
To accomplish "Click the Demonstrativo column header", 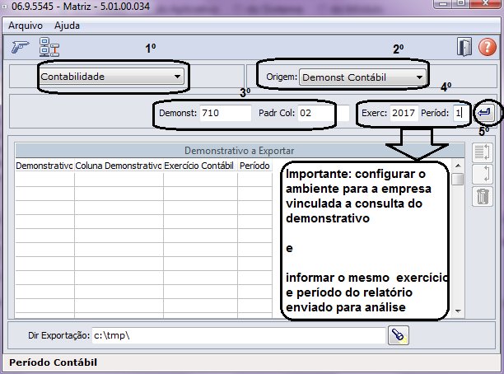I will tap(44, 166).
